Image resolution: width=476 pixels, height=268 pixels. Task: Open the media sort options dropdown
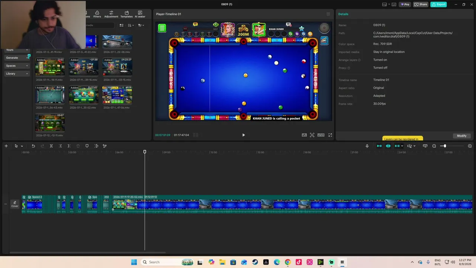[131, 25]
